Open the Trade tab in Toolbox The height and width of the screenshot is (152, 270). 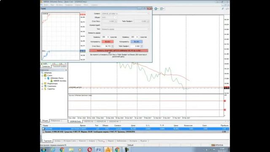pyautogui.click(x=48, y=141)
